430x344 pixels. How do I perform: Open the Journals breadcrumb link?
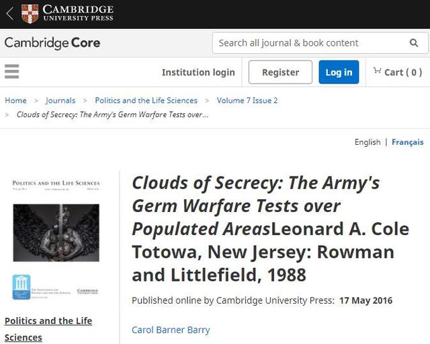tap(60, 100)
